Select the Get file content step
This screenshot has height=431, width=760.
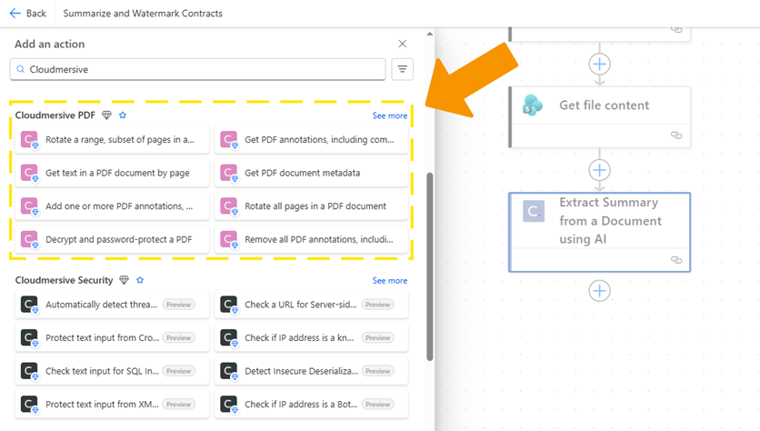tap(600, 116)
